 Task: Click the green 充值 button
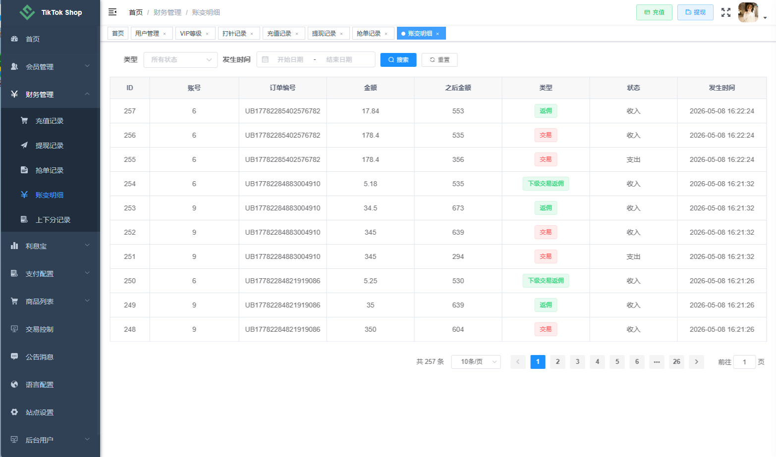coord(654,12)
